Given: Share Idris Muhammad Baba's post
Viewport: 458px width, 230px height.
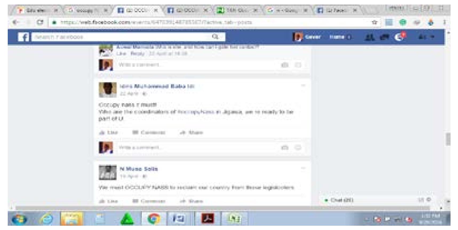Looking at the screenshot, I should click(x=192, y=133).
